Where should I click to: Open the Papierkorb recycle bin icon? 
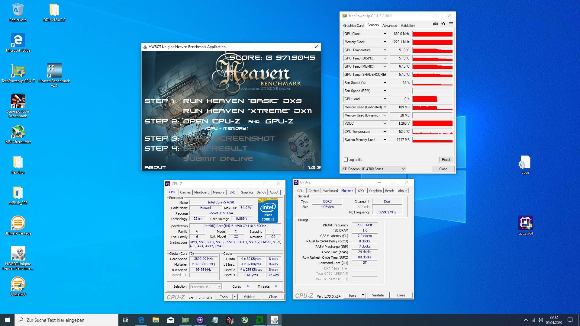18,13
